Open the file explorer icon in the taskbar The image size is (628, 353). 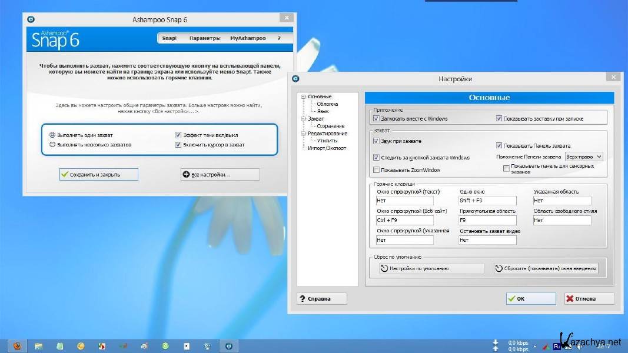click(39, 346)
